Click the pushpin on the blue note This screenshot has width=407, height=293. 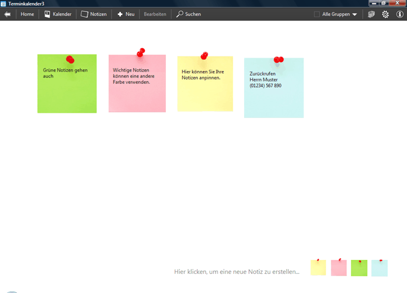[x=279, y=59]
